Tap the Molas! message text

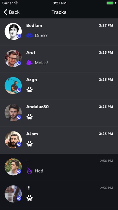click(x=41, y=62)
